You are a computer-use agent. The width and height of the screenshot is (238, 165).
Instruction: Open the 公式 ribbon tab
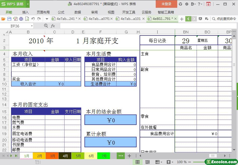pyautogui.click(x=61, y=12)
